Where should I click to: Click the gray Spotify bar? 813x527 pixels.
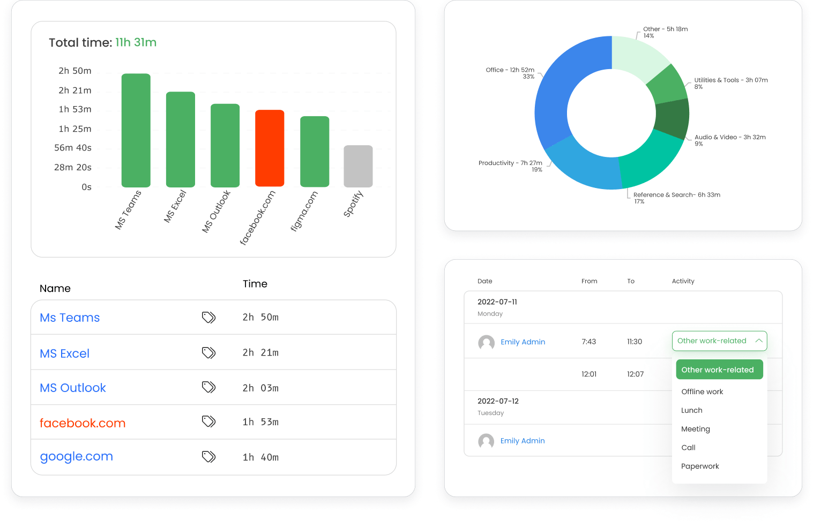358,166
